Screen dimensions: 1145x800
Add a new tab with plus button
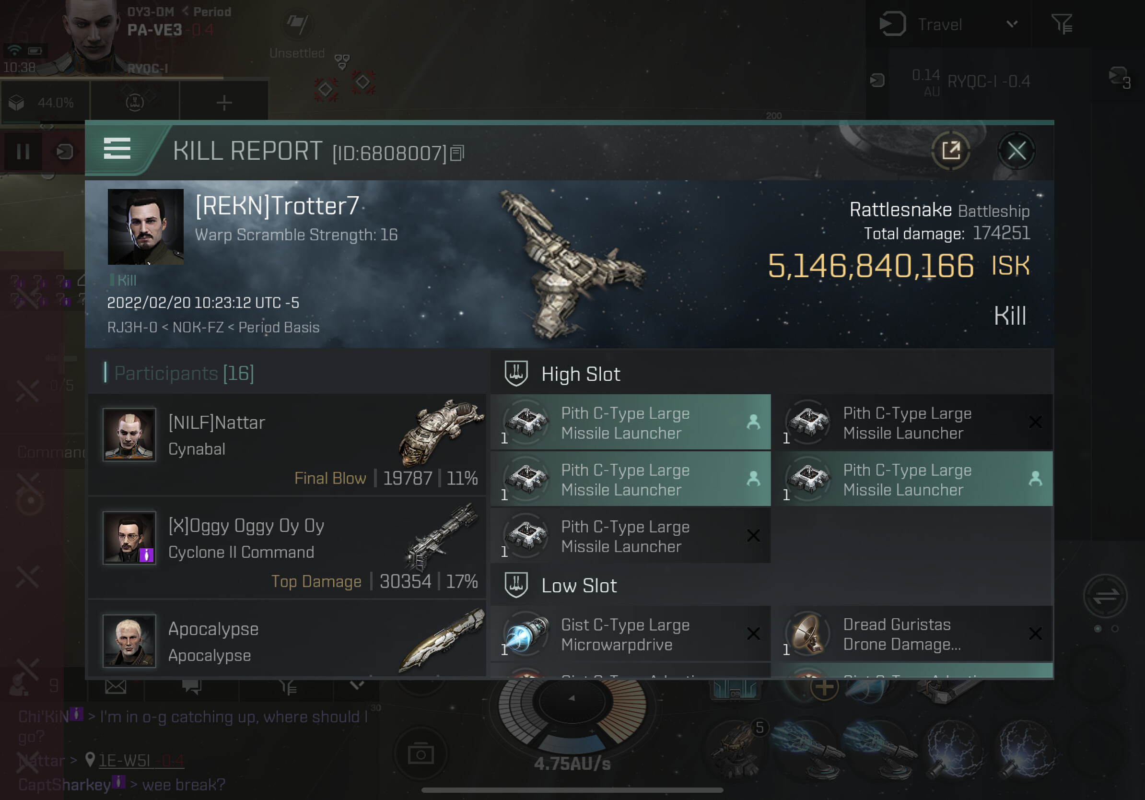point(224,103)
